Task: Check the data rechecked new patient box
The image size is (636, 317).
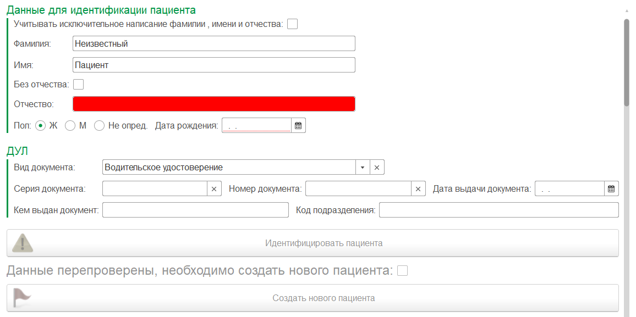Action: coord(403,271)
